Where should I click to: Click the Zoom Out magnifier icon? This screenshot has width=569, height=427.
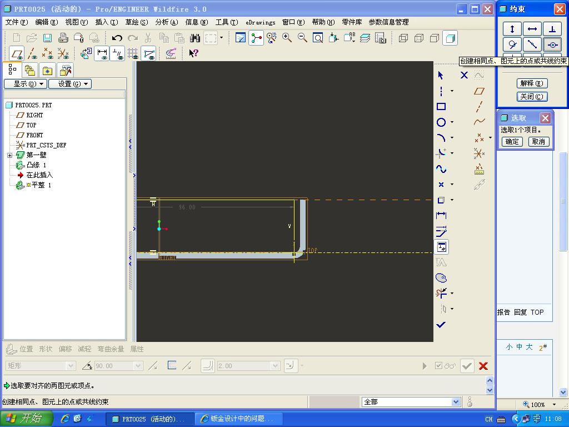(302, 38)
